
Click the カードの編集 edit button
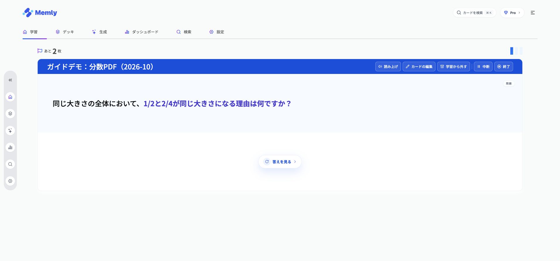[419, 67]
